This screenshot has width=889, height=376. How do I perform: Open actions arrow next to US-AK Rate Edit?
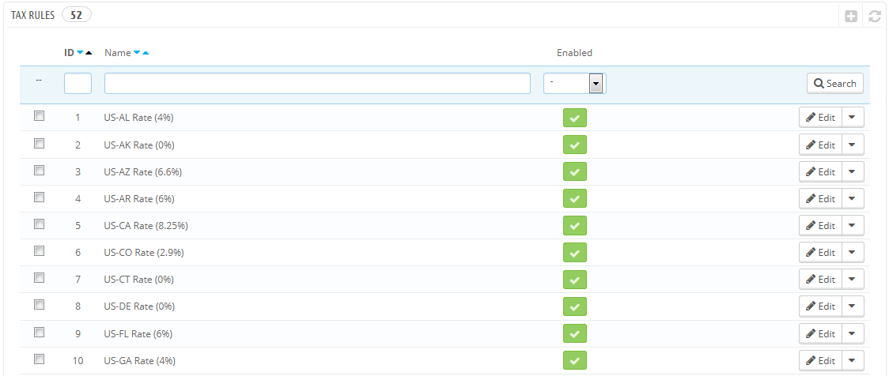pyautogui.click(x=853, y=145)
